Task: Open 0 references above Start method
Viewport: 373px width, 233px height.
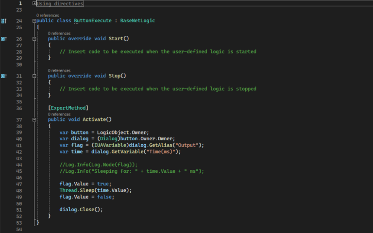Action: pyautogui.click(x=59, y=33)
